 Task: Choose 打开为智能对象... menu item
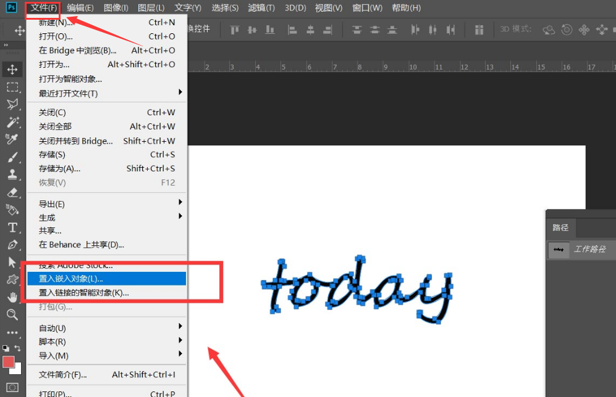pyautogui.click(x=106, y=79)
